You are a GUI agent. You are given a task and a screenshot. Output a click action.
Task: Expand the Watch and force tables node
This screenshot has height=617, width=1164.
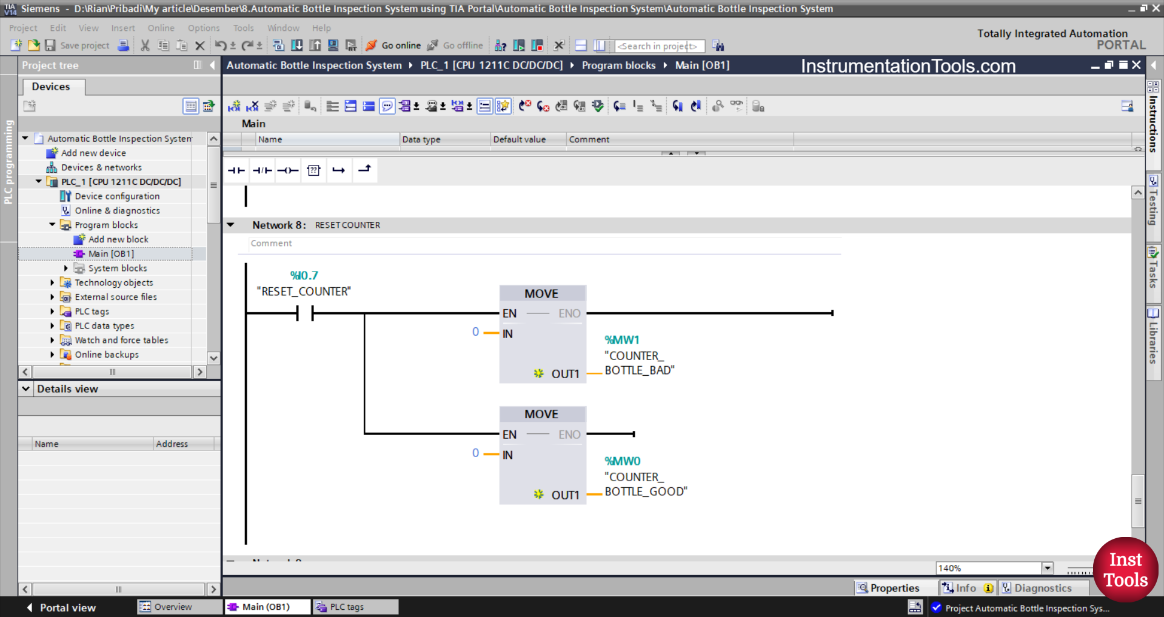pyautogui.click(x=52, y=340)
